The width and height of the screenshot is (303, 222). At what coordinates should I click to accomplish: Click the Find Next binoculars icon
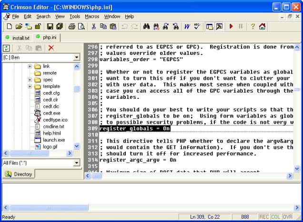tap(166, 26)
